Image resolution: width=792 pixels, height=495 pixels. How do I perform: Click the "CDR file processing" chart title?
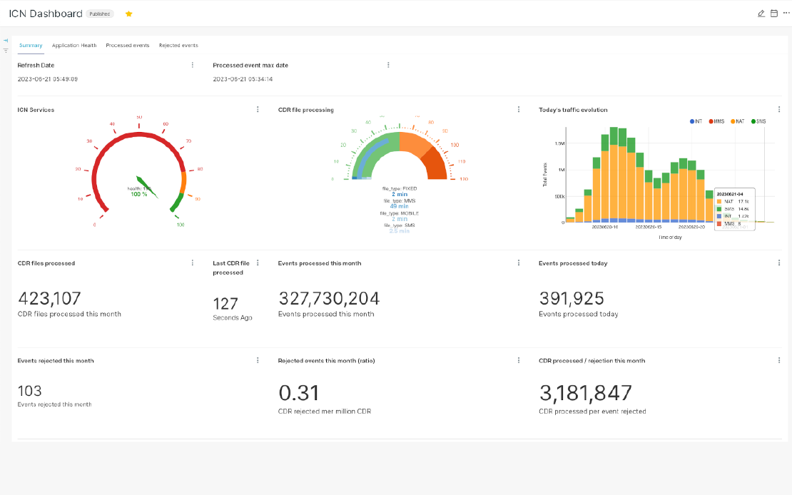(x=305, y=110)
